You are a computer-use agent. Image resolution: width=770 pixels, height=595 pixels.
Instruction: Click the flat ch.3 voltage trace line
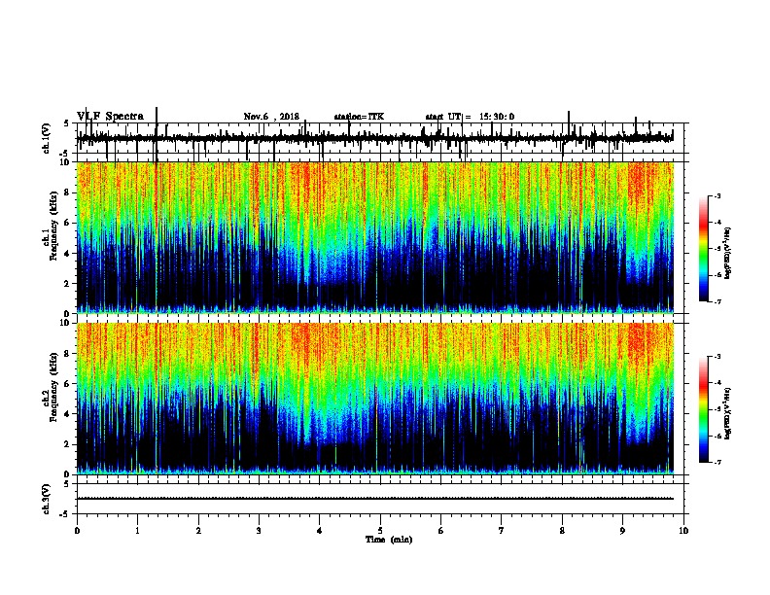(x=375, y=499)
